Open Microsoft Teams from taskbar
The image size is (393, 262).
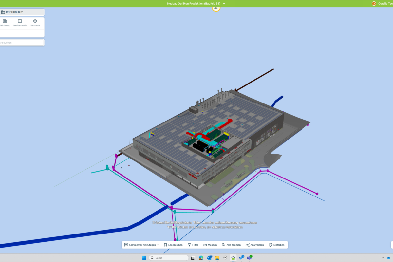(249, 258)
